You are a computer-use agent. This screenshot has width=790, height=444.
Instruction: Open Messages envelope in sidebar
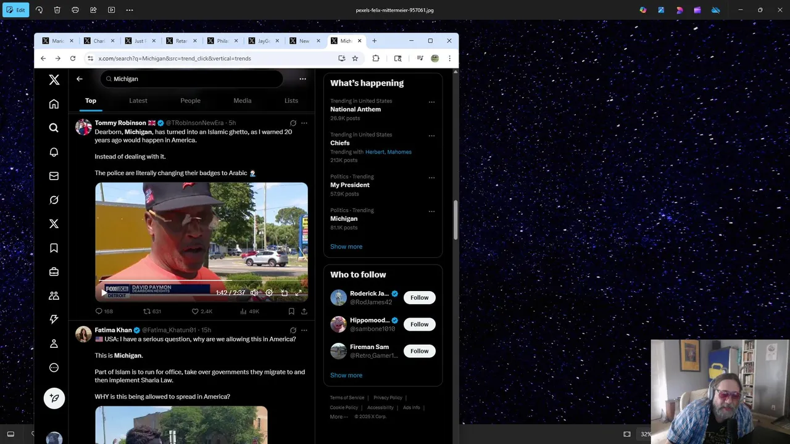[x=54, y=176]
